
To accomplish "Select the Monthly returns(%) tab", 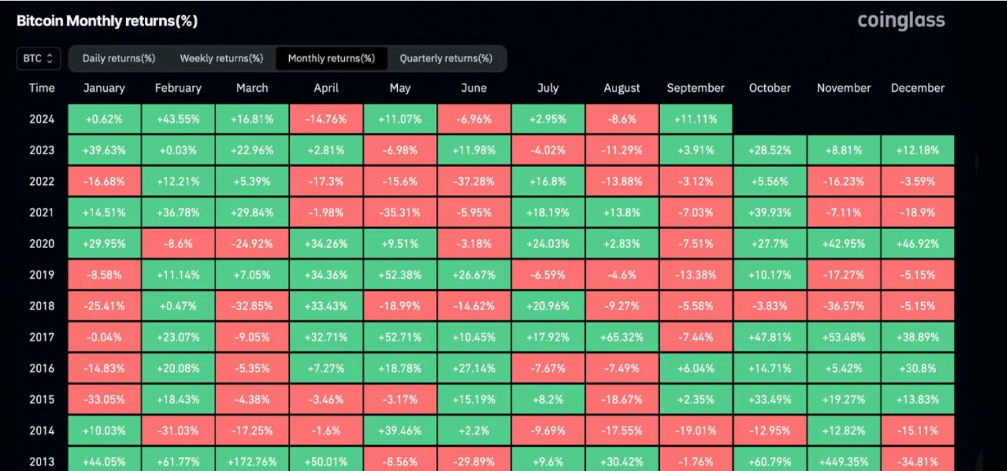I will point(331,58).
